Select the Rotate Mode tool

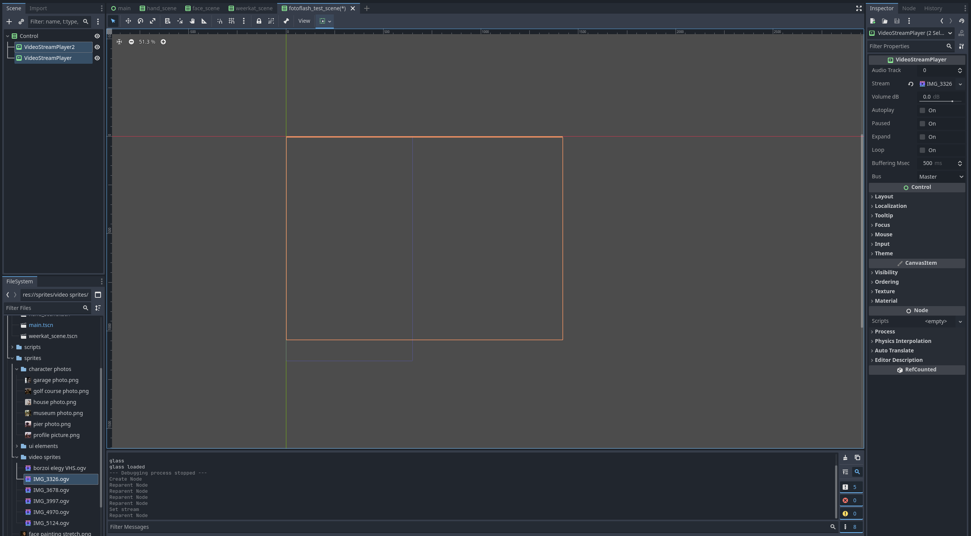pos(141,21)
